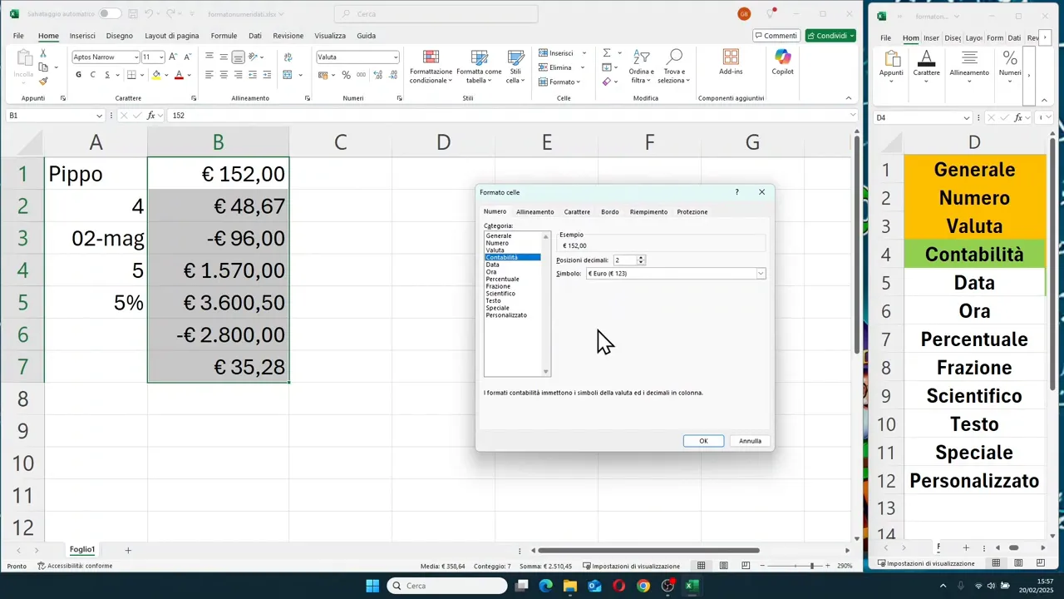Open the fill color dropdown arrow
This screenshot has height=599, width=1064.
166,75
